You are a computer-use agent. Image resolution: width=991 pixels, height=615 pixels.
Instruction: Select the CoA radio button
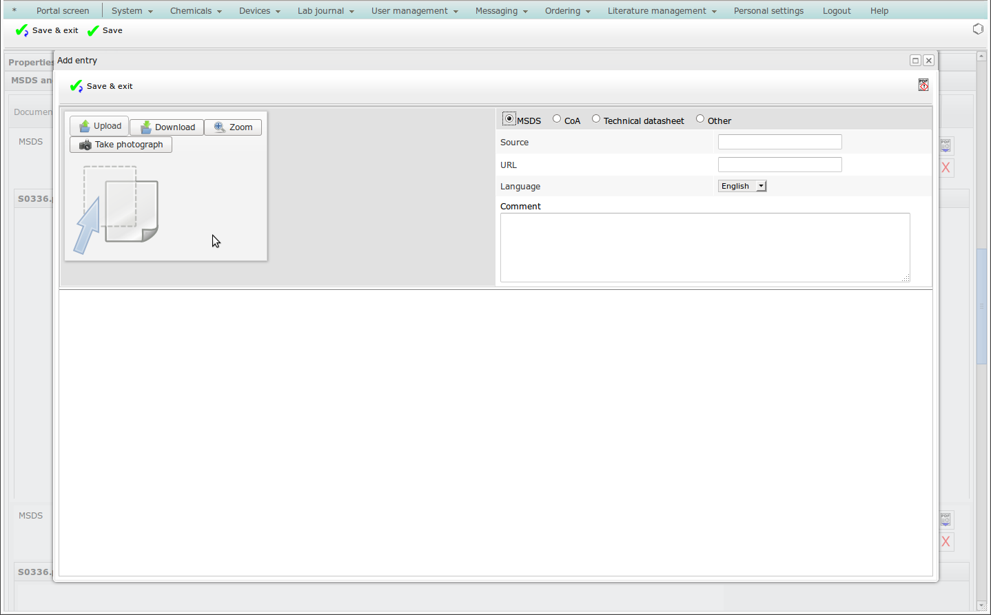(x=557, y=118)
